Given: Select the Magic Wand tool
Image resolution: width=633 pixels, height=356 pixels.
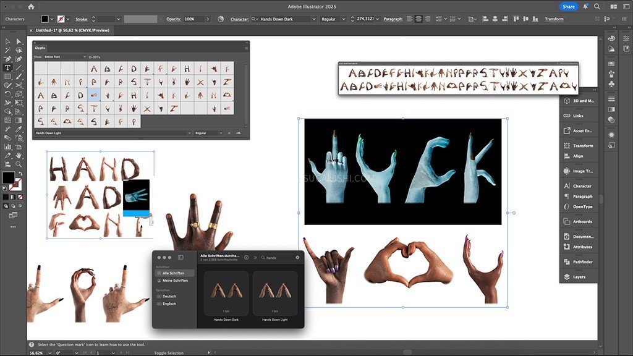Looking at the screenshot, I should point(7,50).
